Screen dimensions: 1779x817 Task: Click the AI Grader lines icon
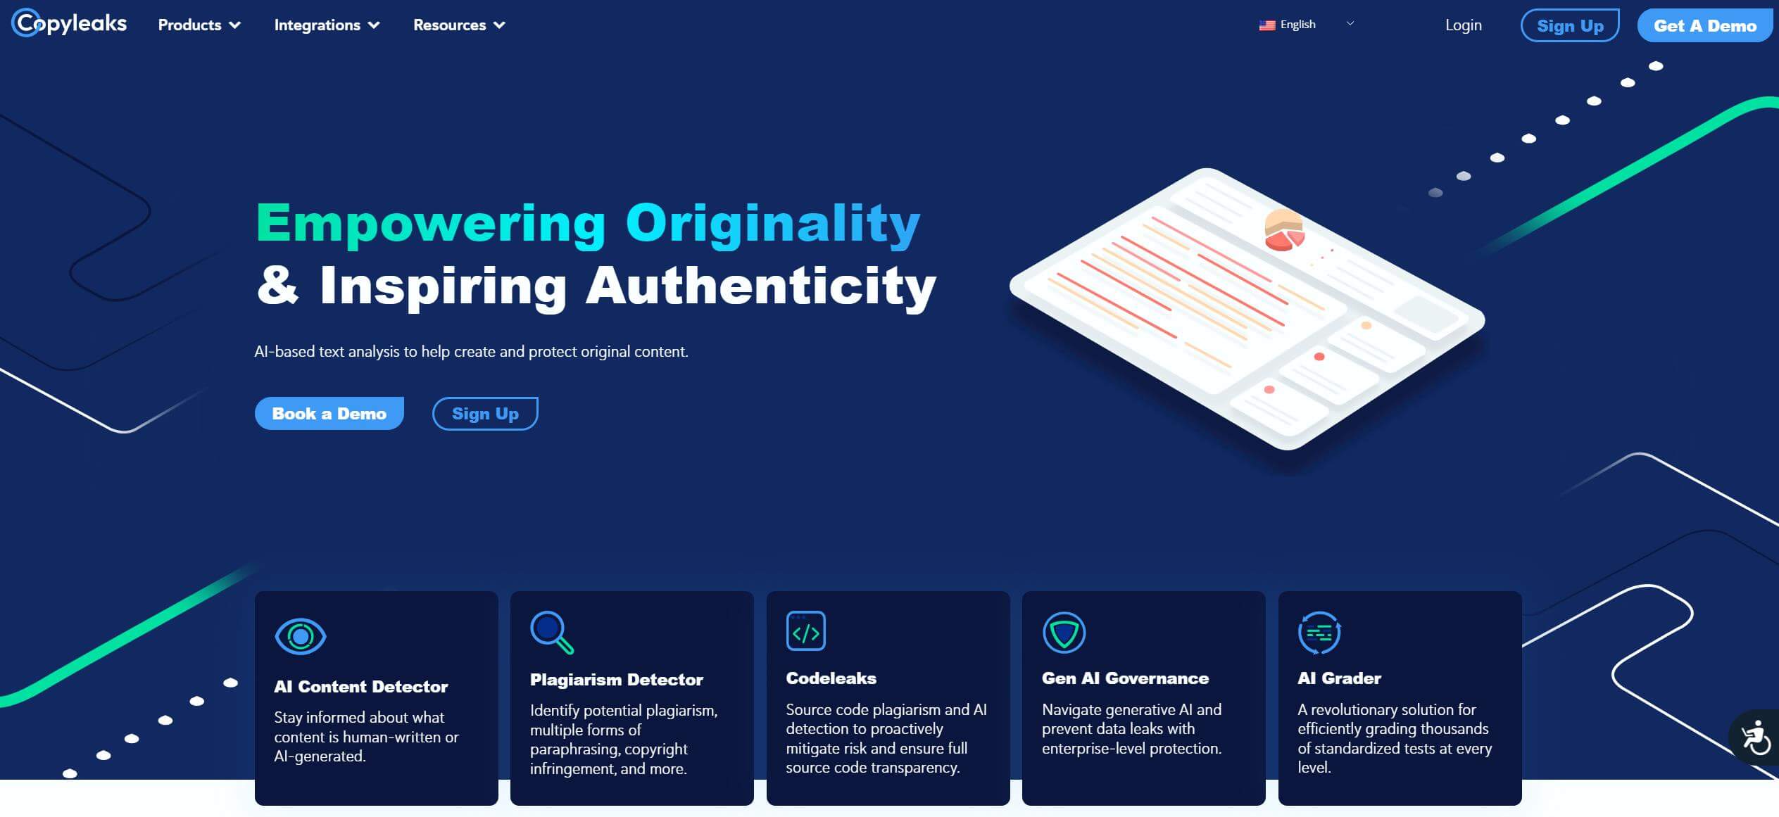click(1319, 631)
